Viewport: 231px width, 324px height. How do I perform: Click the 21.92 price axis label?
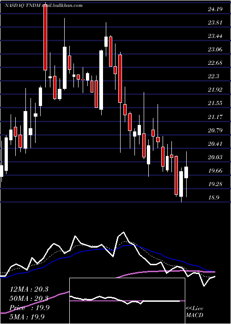[215, 90]
